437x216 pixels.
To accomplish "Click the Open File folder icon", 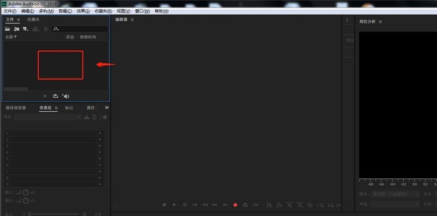I will tap(8, 29).
